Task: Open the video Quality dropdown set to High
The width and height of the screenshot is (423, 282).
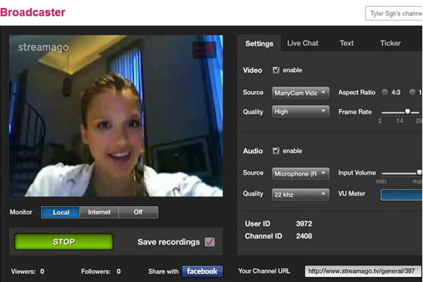Action: coord(300,111)
